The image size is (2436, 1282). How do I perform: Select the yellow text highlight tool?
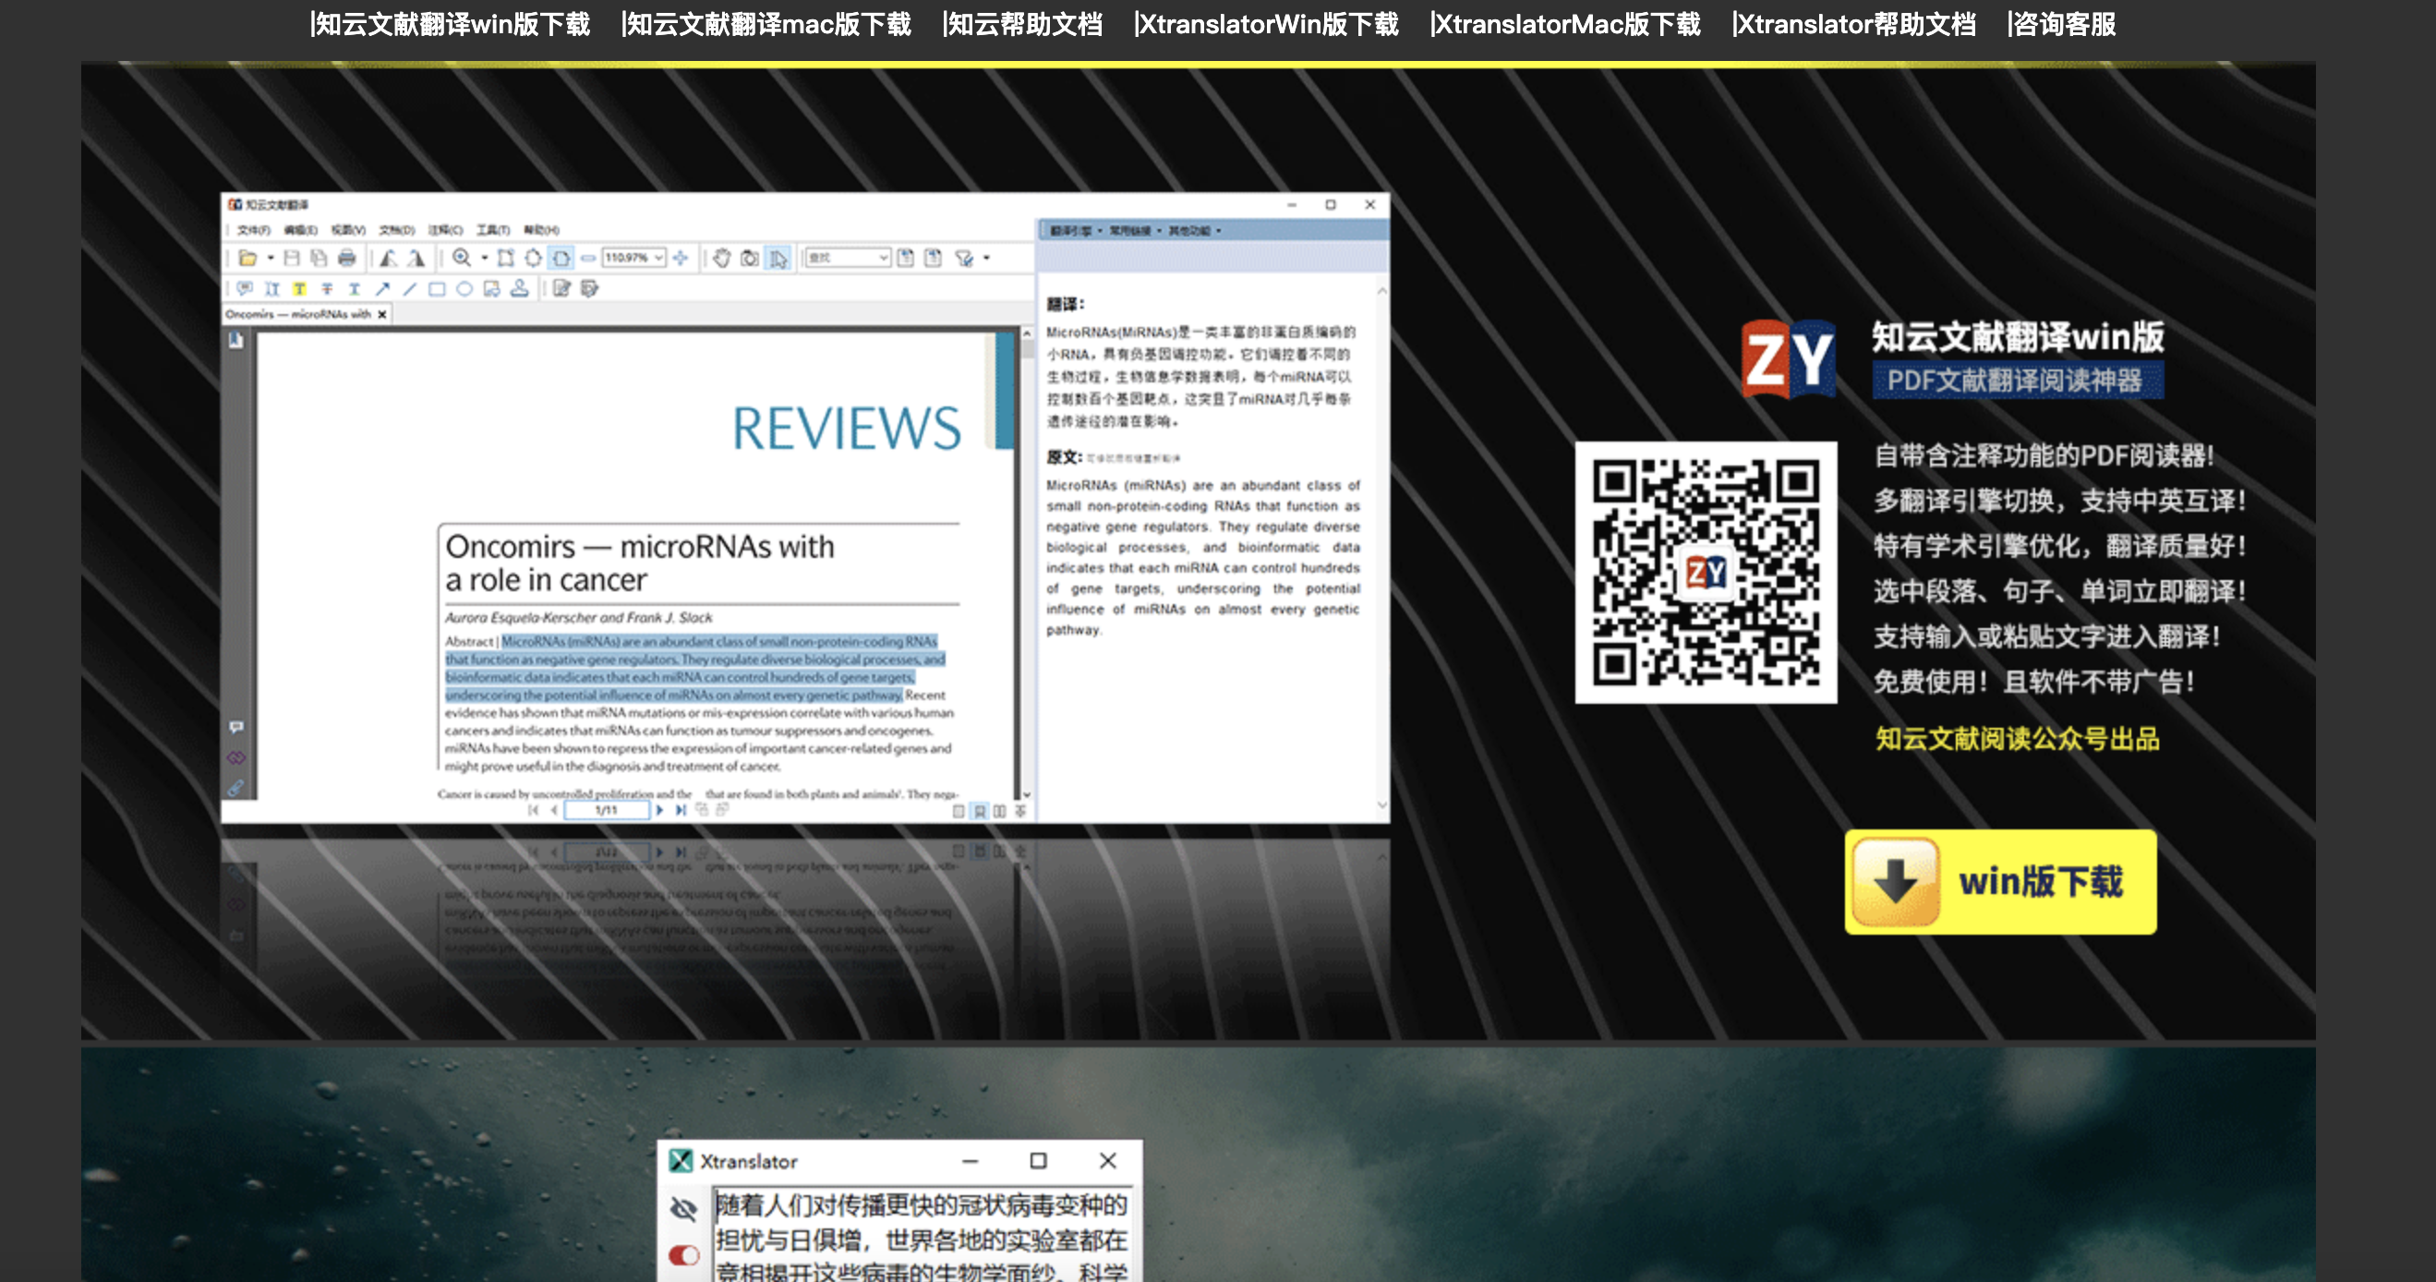(x=299, y=288)
